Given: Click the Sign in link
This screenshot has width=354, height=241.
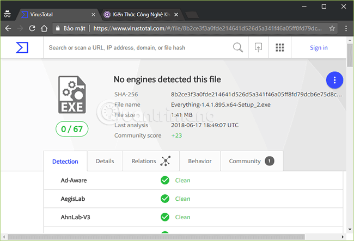Looking at the screenshot, I should pyautogui.click(x=319, y=47).
